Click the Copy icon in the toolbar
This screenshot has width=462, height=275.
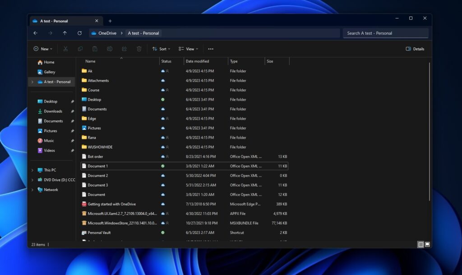(80, 49)
